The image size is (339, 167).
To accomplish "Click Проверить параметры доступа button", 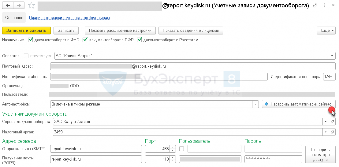I will click(x=320, y=154).
